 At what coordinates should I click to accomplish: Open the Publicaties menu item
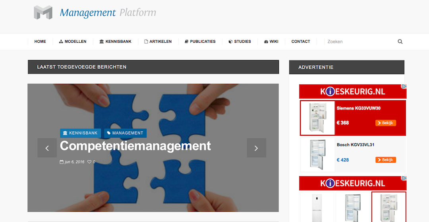200,42
